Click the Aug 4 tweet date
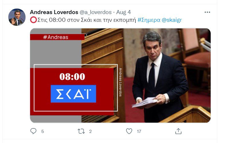Image resolution: width=227 pixels, height=143 pixels. click(124, 12)
